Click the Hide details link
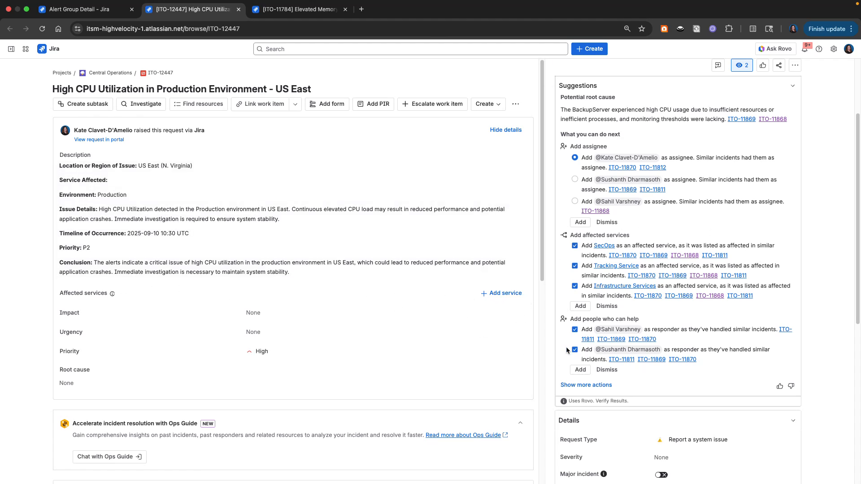Screen dimensions: 861x484 point(505,130)
